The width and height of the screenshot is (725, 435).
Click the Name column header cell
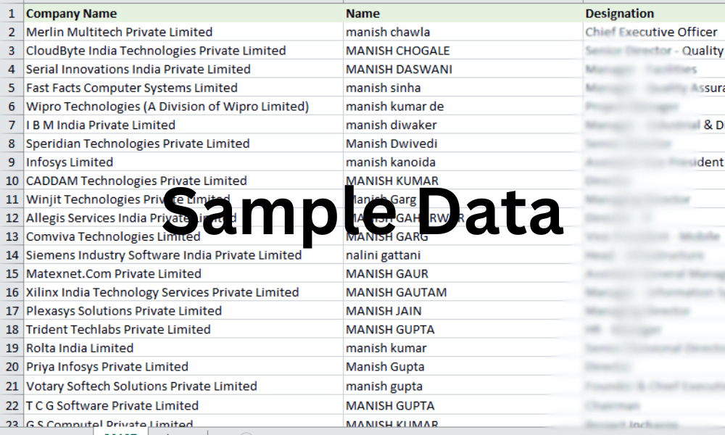point(463,13)
